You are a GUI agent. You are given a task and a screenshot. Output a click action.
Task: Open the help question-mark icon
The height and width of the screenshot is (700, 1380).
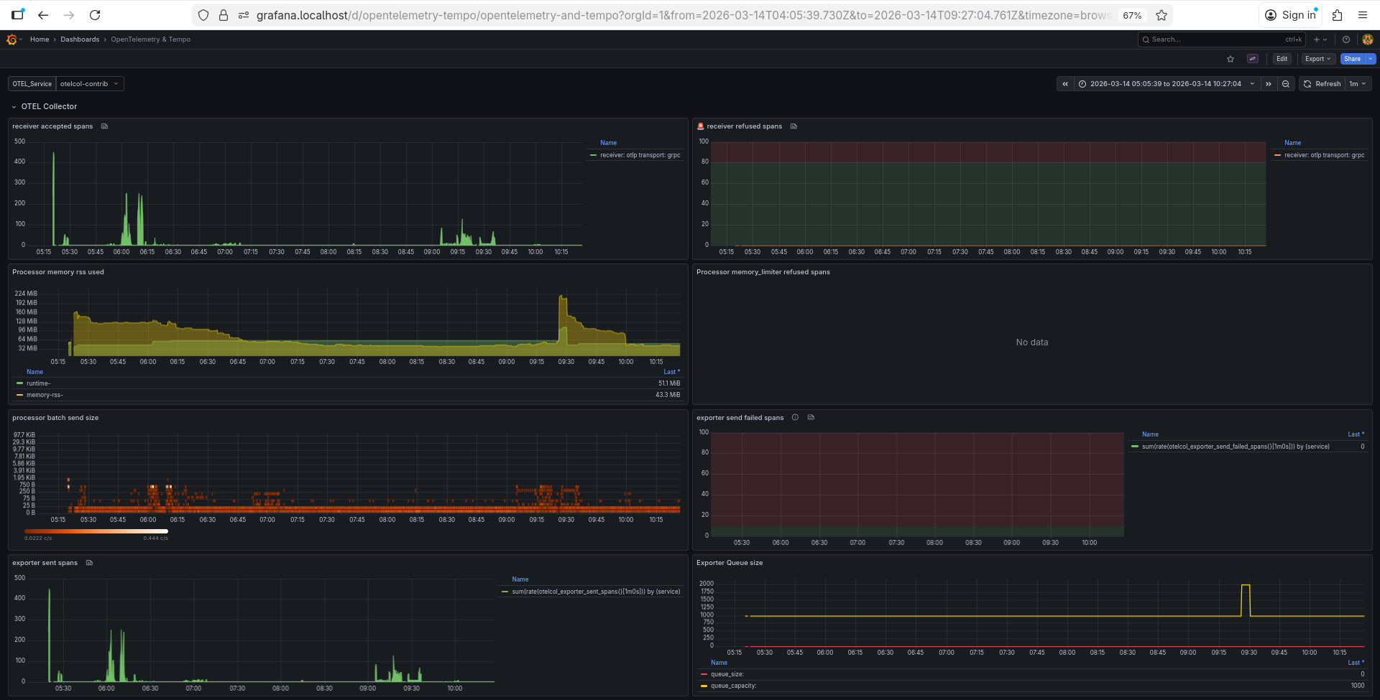click(x=1346, y=39)
